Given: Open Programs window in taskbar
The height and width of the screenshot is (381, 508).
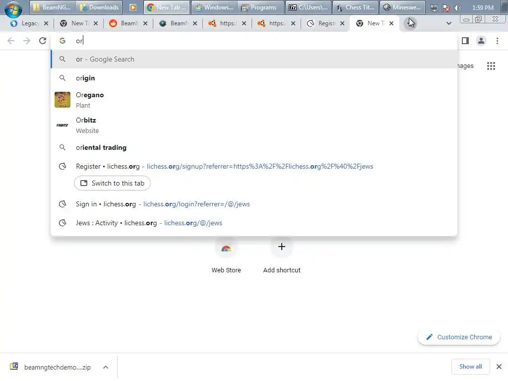Looking at the screenshot, I should (x=260, y=7).
